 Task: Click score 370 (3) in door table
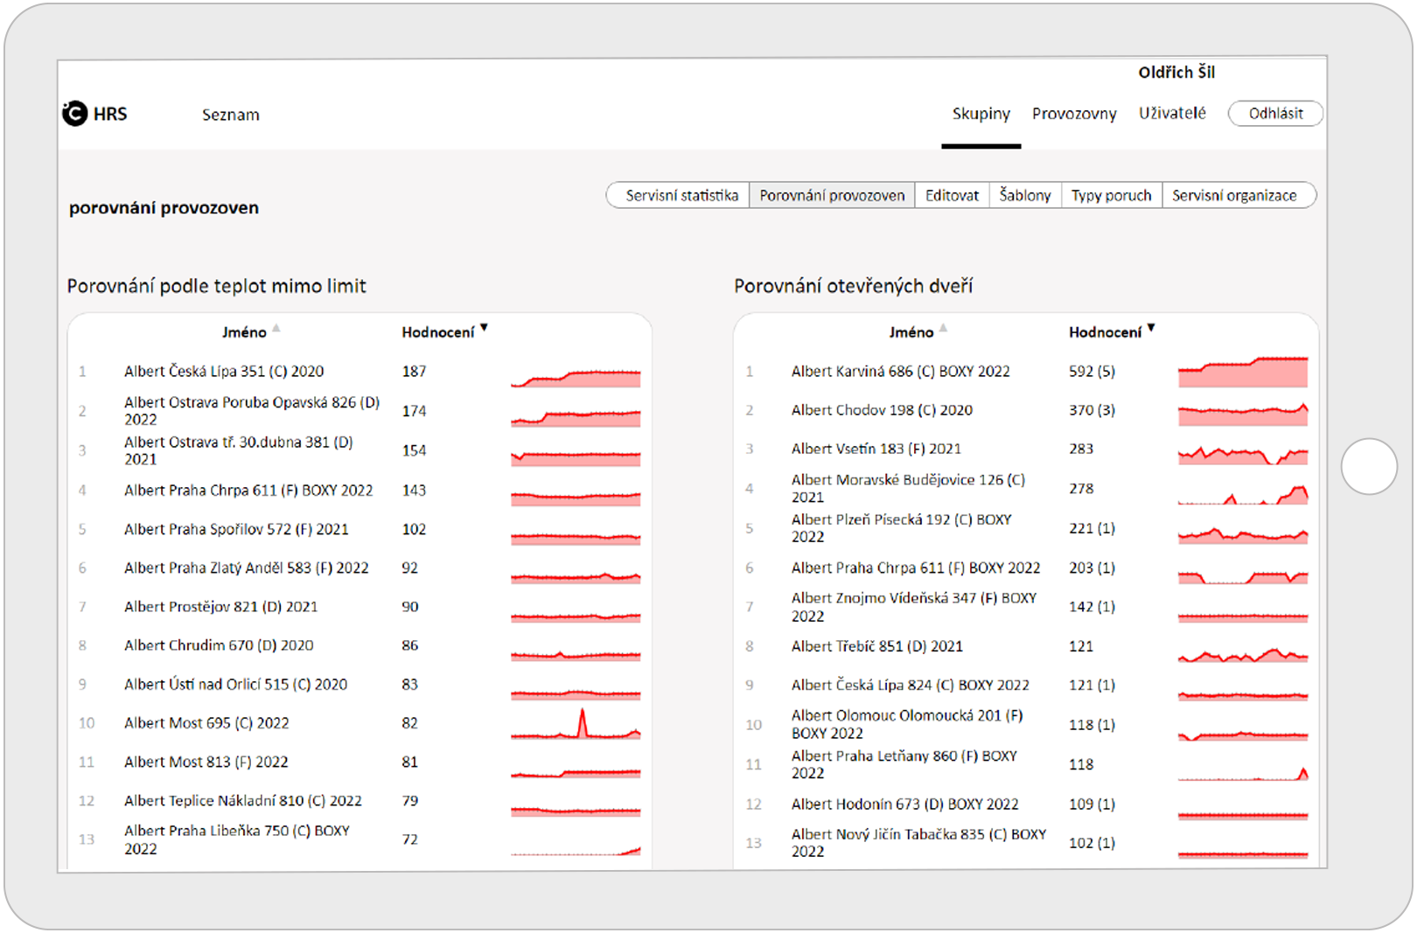(x=1092, y=410)
